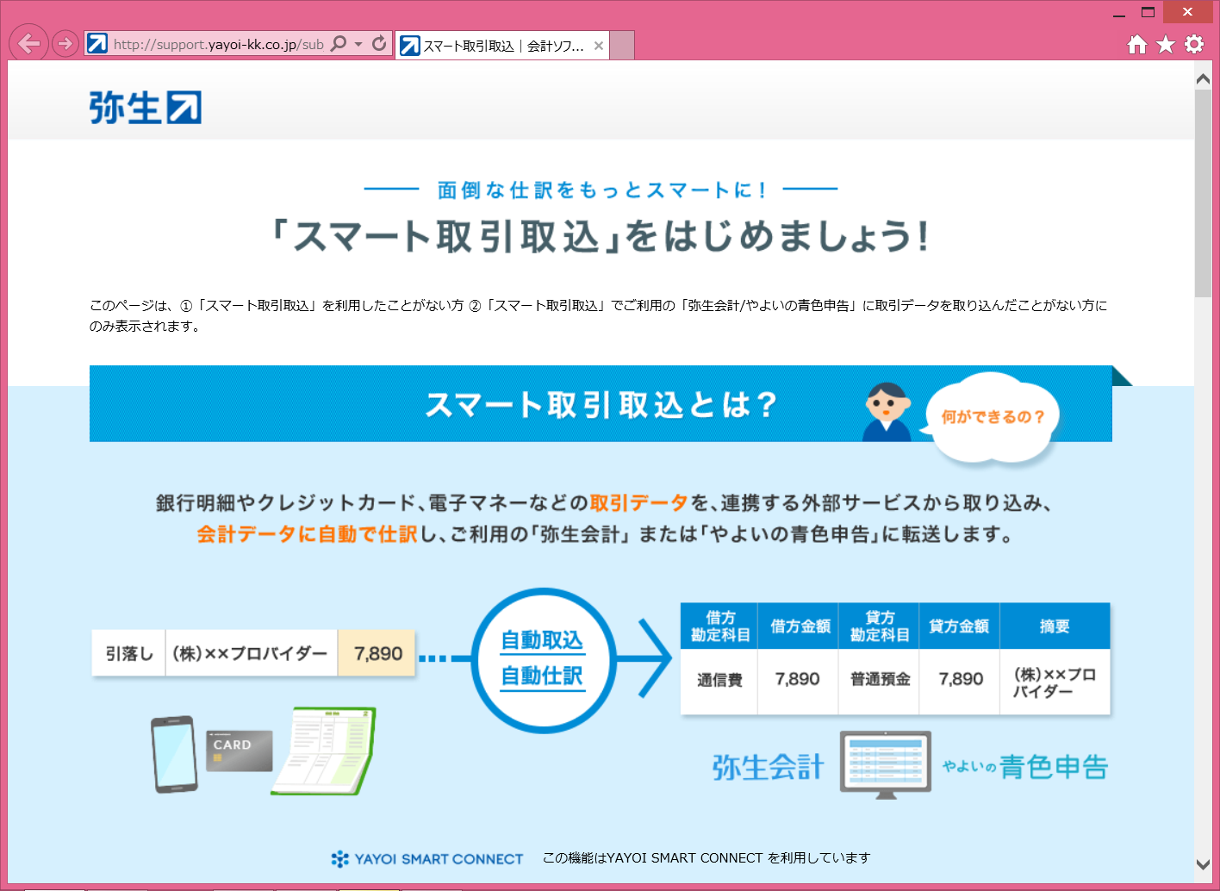The height and width of the screenshot is (891, 1220).
Task: Click the highlighted 7,890 amount cell
Action: pos(377,653)
